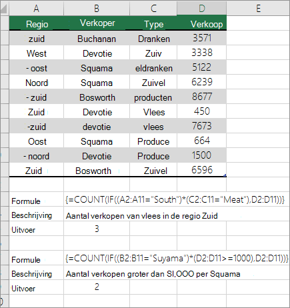Click the cell containing Buchanan
The height and width of the screenshot is (308, 290).
pos(97,39)
